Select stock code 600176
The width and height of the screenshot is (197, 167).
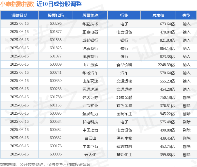[x=56, y=146]
